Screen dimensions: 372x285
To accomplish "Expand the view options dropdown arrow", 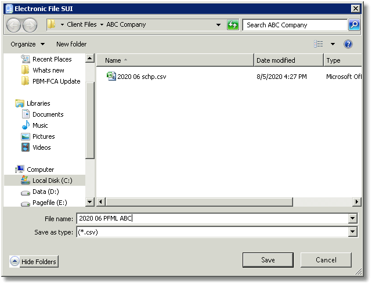I will tap(333, 44).
